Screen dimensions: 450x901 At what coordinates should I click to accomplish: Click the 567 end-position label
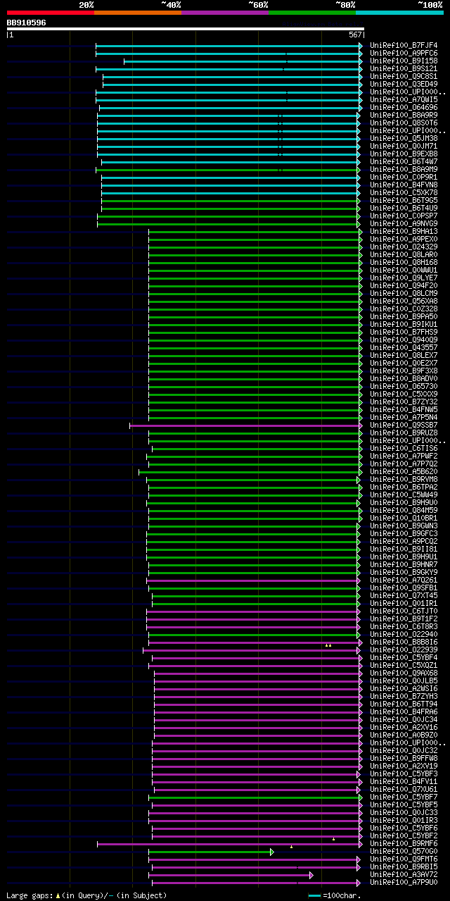tap(355, 35)
